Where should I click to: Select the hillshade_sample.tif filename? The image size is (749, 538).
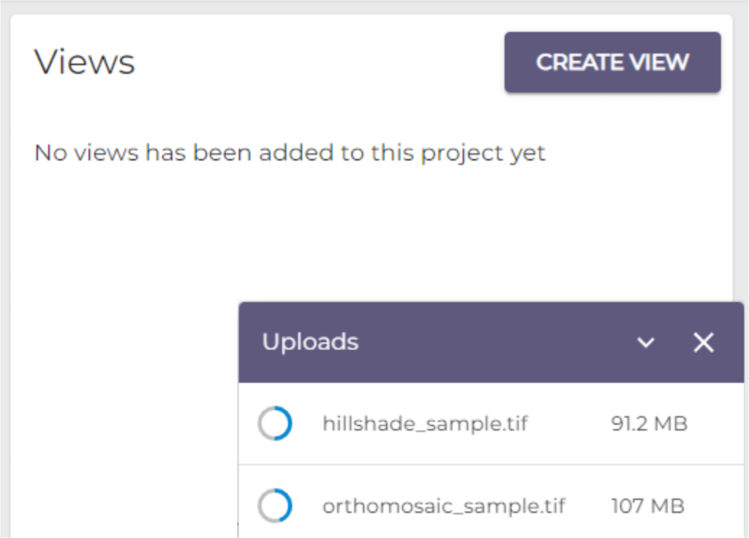[x=426, y=423]
